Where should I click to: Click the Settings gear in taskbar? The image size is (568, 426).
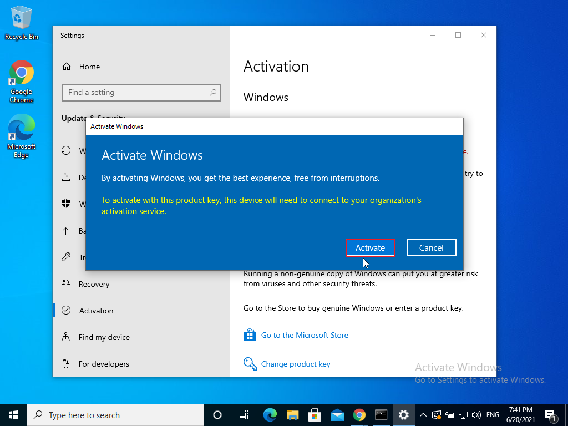404,415
